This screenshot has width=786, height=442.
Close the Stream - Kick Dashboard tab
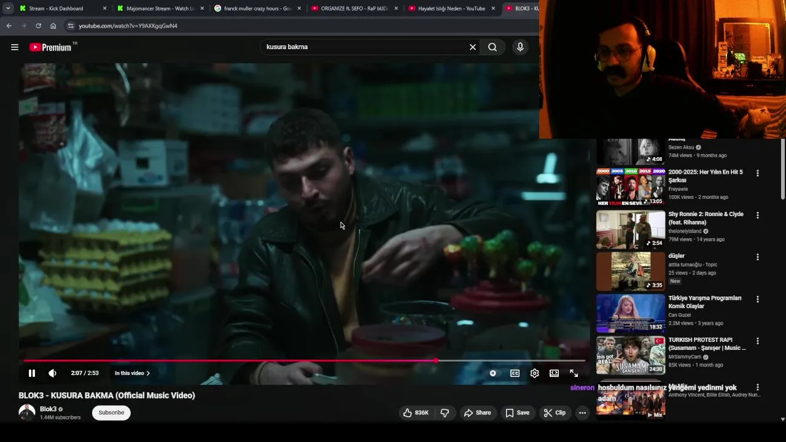pos(104,9)
